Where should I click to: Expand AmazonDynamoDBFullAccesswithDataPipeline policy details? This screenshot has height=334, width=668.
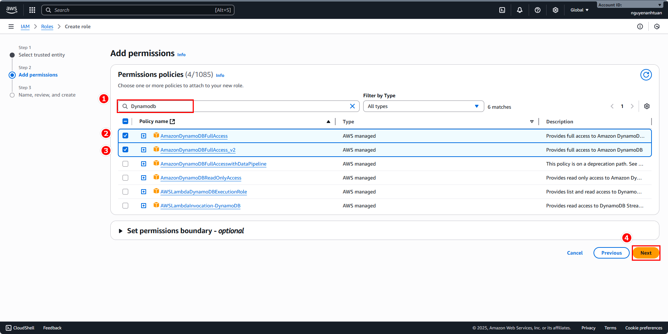click(144, 164)
